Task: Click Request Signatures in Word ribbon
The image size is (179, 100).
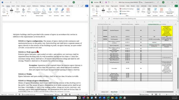Action: [x=44, y=11]
